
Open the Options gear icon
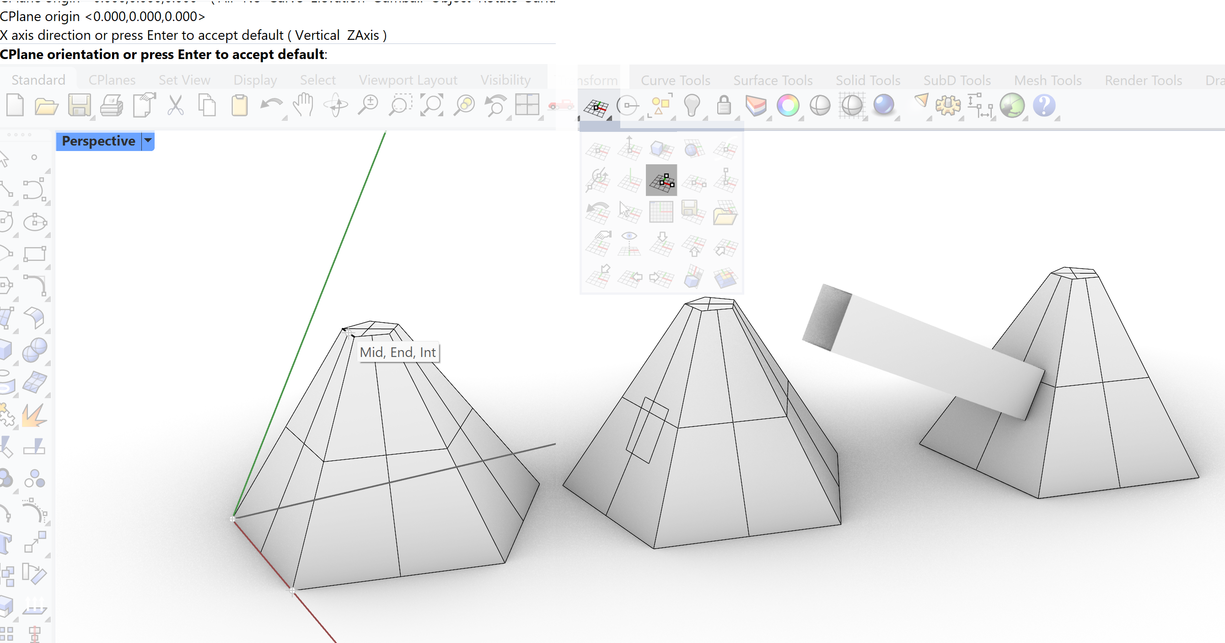tap(948, 106)
